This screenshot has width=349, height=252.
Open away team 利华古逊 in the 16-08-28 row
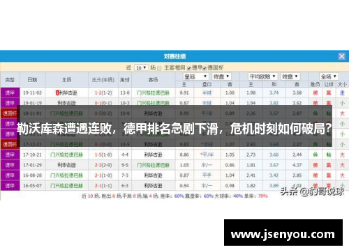(x=153, y=175)
